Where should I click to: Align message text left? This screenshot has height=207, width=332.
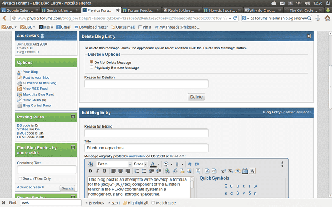pyautogui.click(x=113, y=171)
